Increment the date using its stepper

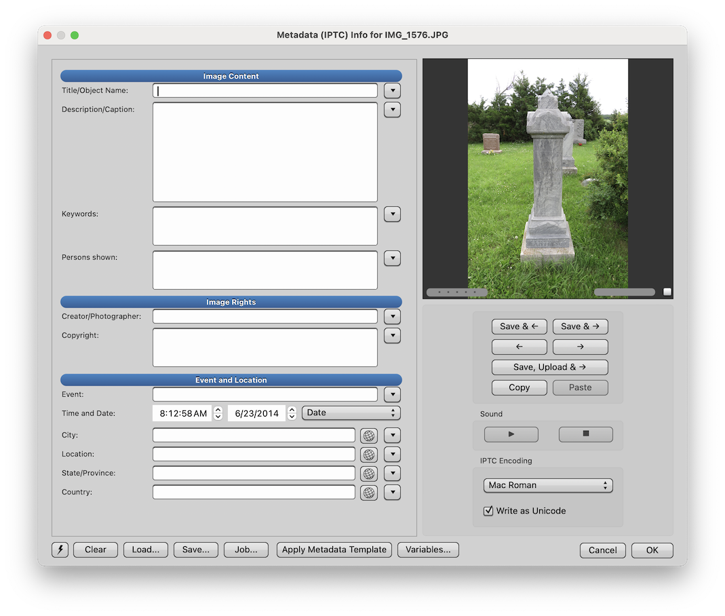[292, 410]
